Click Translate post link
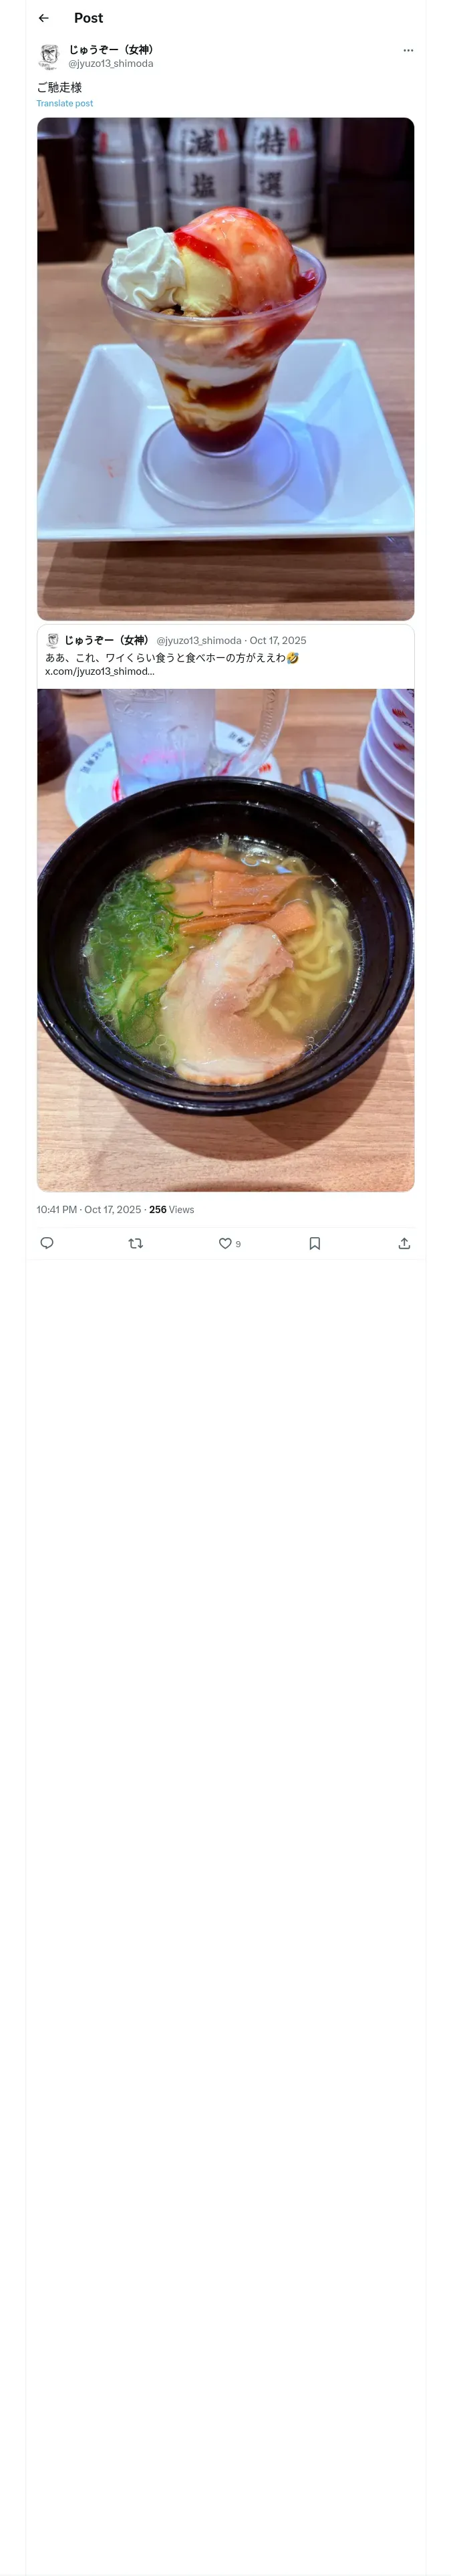Viewport: 451px width, 2576px height. [x=65, y=103]
